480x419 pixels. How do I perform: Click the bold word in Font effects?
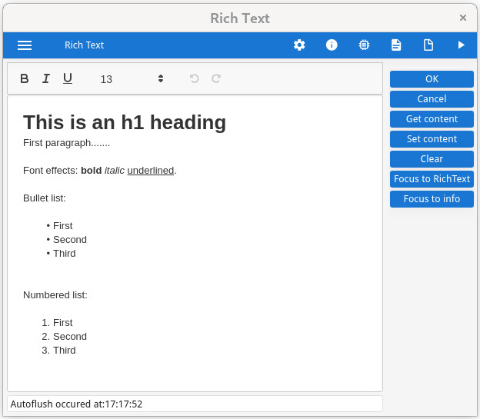coord(92,171)
